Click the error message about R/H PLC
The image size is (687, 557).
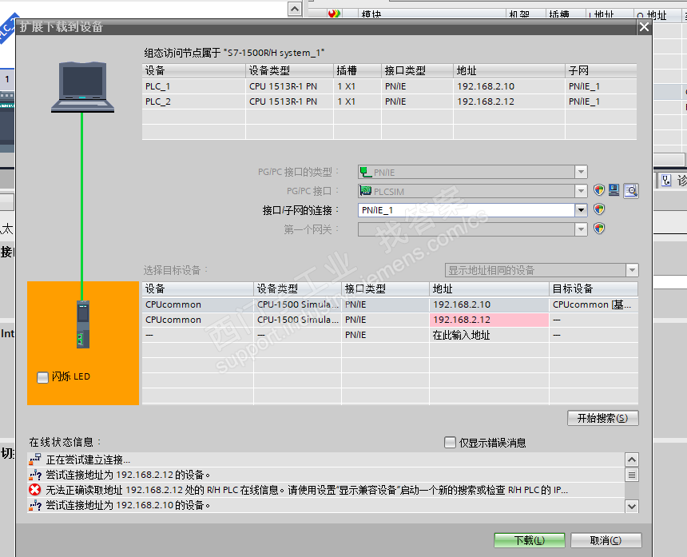(307, 490)
